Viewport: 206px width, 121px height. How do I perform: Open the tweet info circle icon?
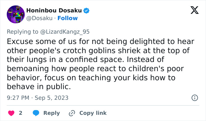click(194, 98)
